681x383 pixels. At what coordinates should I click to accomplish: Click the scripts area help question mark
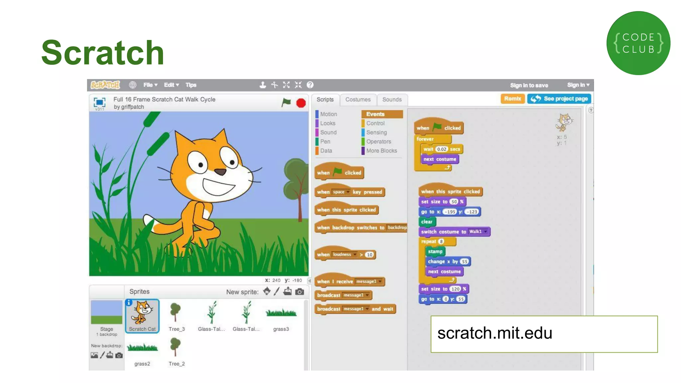(591, 110)
